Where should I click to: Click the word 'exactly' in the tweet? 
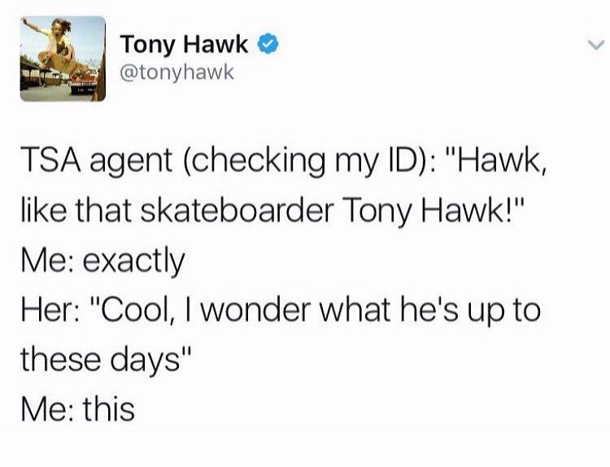[134, 261]
